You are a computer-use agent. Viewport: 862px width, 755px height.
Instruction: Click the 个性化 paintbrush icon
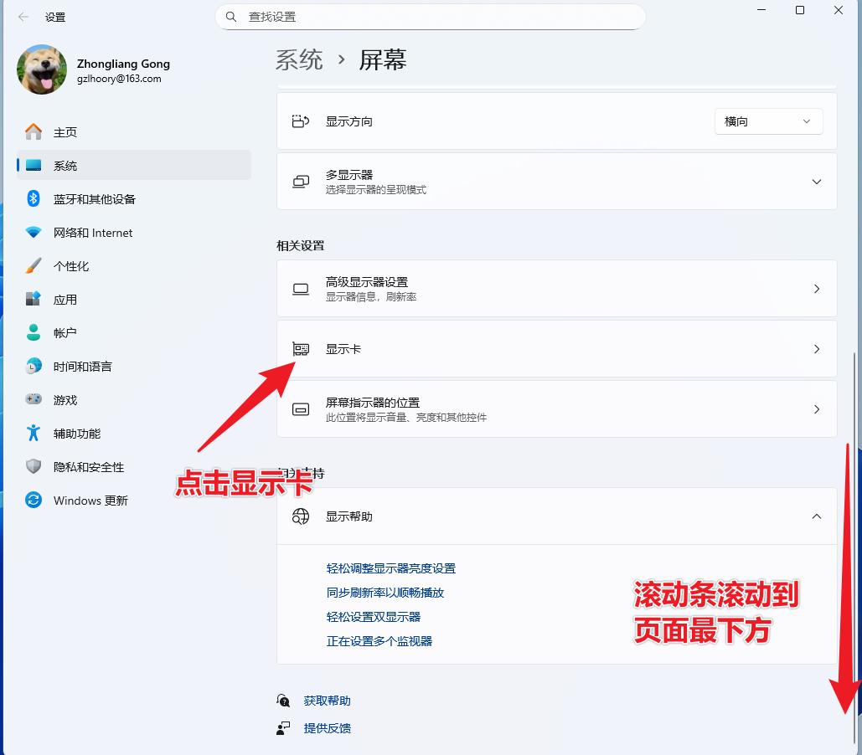(x=34, y=266)
